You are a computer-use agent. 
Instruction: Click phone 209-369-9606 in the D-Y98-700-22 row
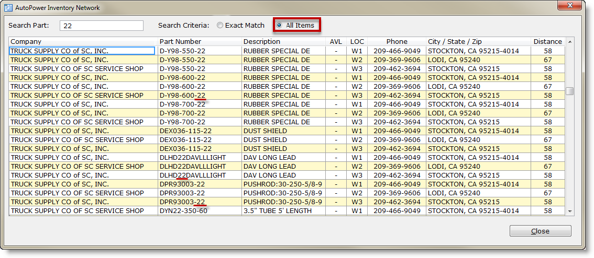tap(397, 113)
